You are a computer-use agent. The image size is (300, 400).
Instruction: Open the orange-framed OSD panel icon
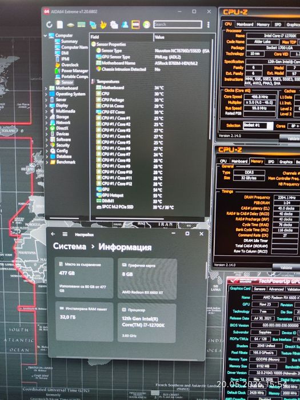tap(135, 25)
